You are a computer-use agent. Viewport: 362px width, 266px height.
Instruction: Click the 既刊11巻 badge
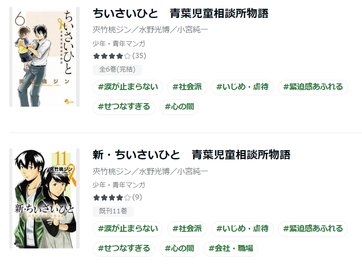[x=113, y=211]
